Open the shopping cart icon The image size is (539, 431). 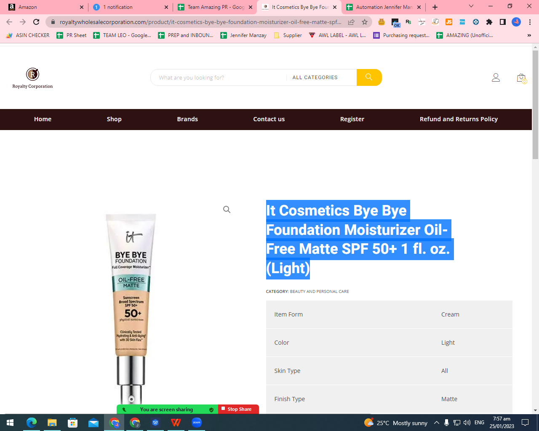click(521, 78)
